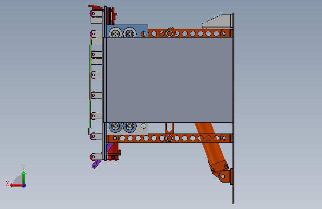Select the thin dark vertical back plate
The width and height of the screenshot is (322, 209).
coord(234,109)
